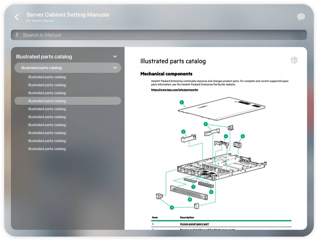Select the highlighted Illustrated parts catalog sidebar entry
The image size is (318, 241).
coord(68,101)
